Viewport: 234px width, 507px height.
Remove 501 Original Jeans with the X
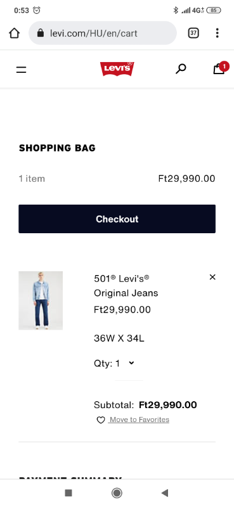[x=212, y=277]
